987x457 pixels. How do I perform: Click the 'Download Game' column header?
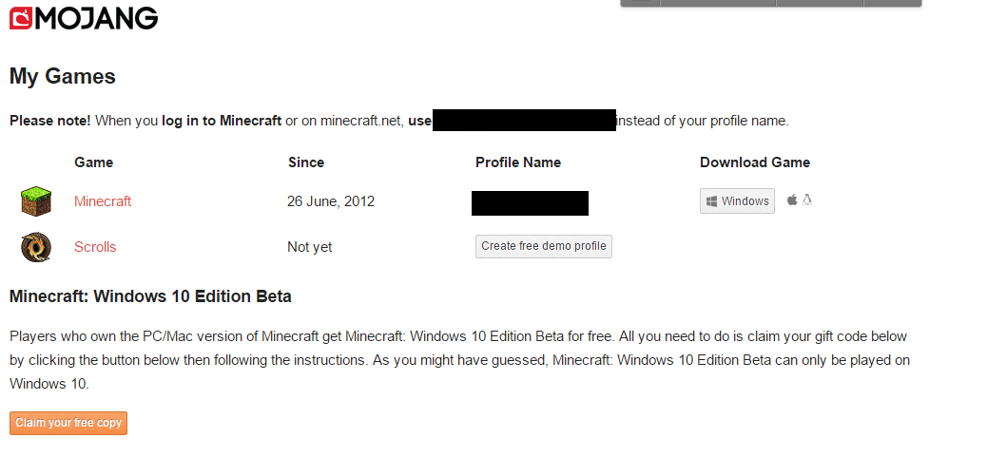(x=755, y=162)
